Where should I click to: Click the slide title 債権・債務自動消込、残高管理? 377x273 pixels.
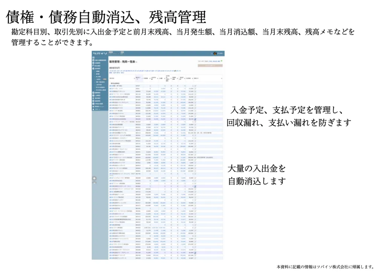106,17
